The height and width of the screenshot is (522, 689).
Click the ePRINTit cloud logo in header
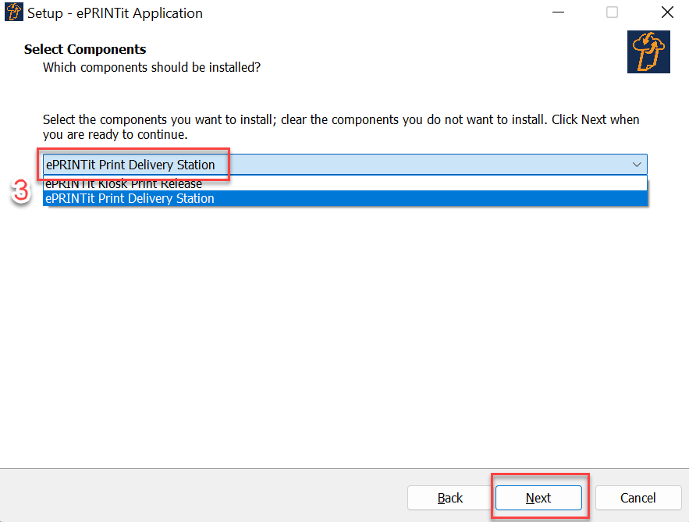[x=648, y=52]
